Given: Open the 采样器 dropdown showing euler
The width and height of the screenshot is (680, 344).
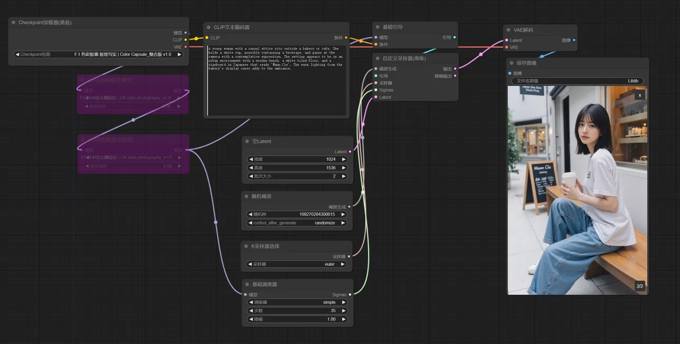Looking at the screenshot, I should tap(297, 264).
